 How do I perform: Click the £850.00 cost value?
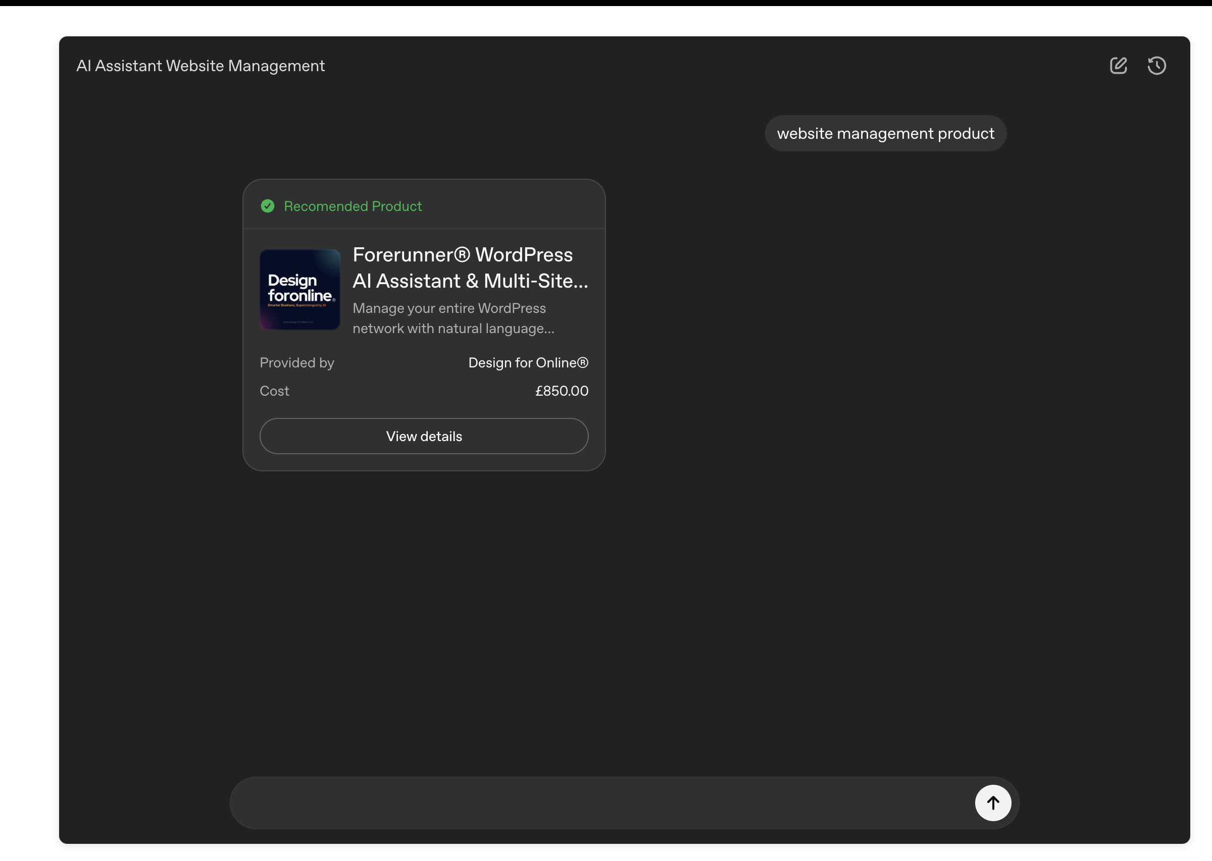click(561, 391)
